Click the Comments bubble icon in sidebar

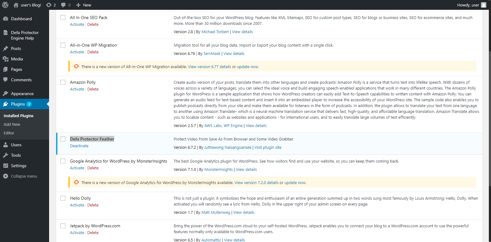6,80
